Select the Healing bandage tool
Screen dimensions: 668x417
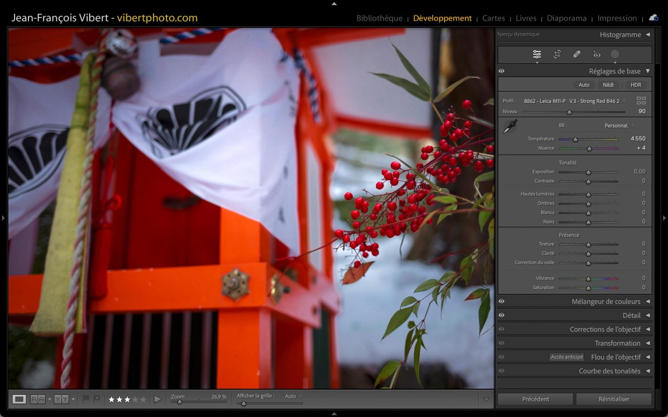(577, 54)
